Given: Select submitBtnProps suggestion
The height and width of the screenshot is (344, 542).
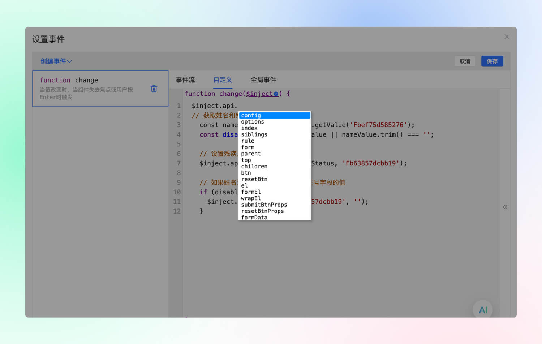Looking at the screenshot, I should tap(275, 205).
